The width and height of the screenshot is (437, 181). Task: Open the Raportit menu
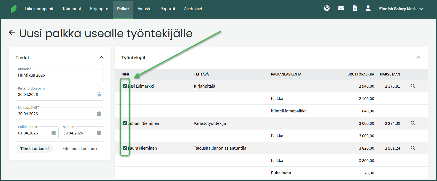pos(168,9)
